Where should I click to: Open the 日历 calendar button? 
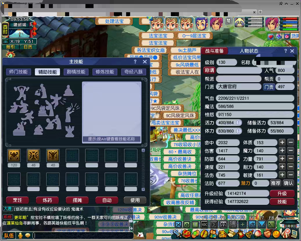[x=28, y=47]
